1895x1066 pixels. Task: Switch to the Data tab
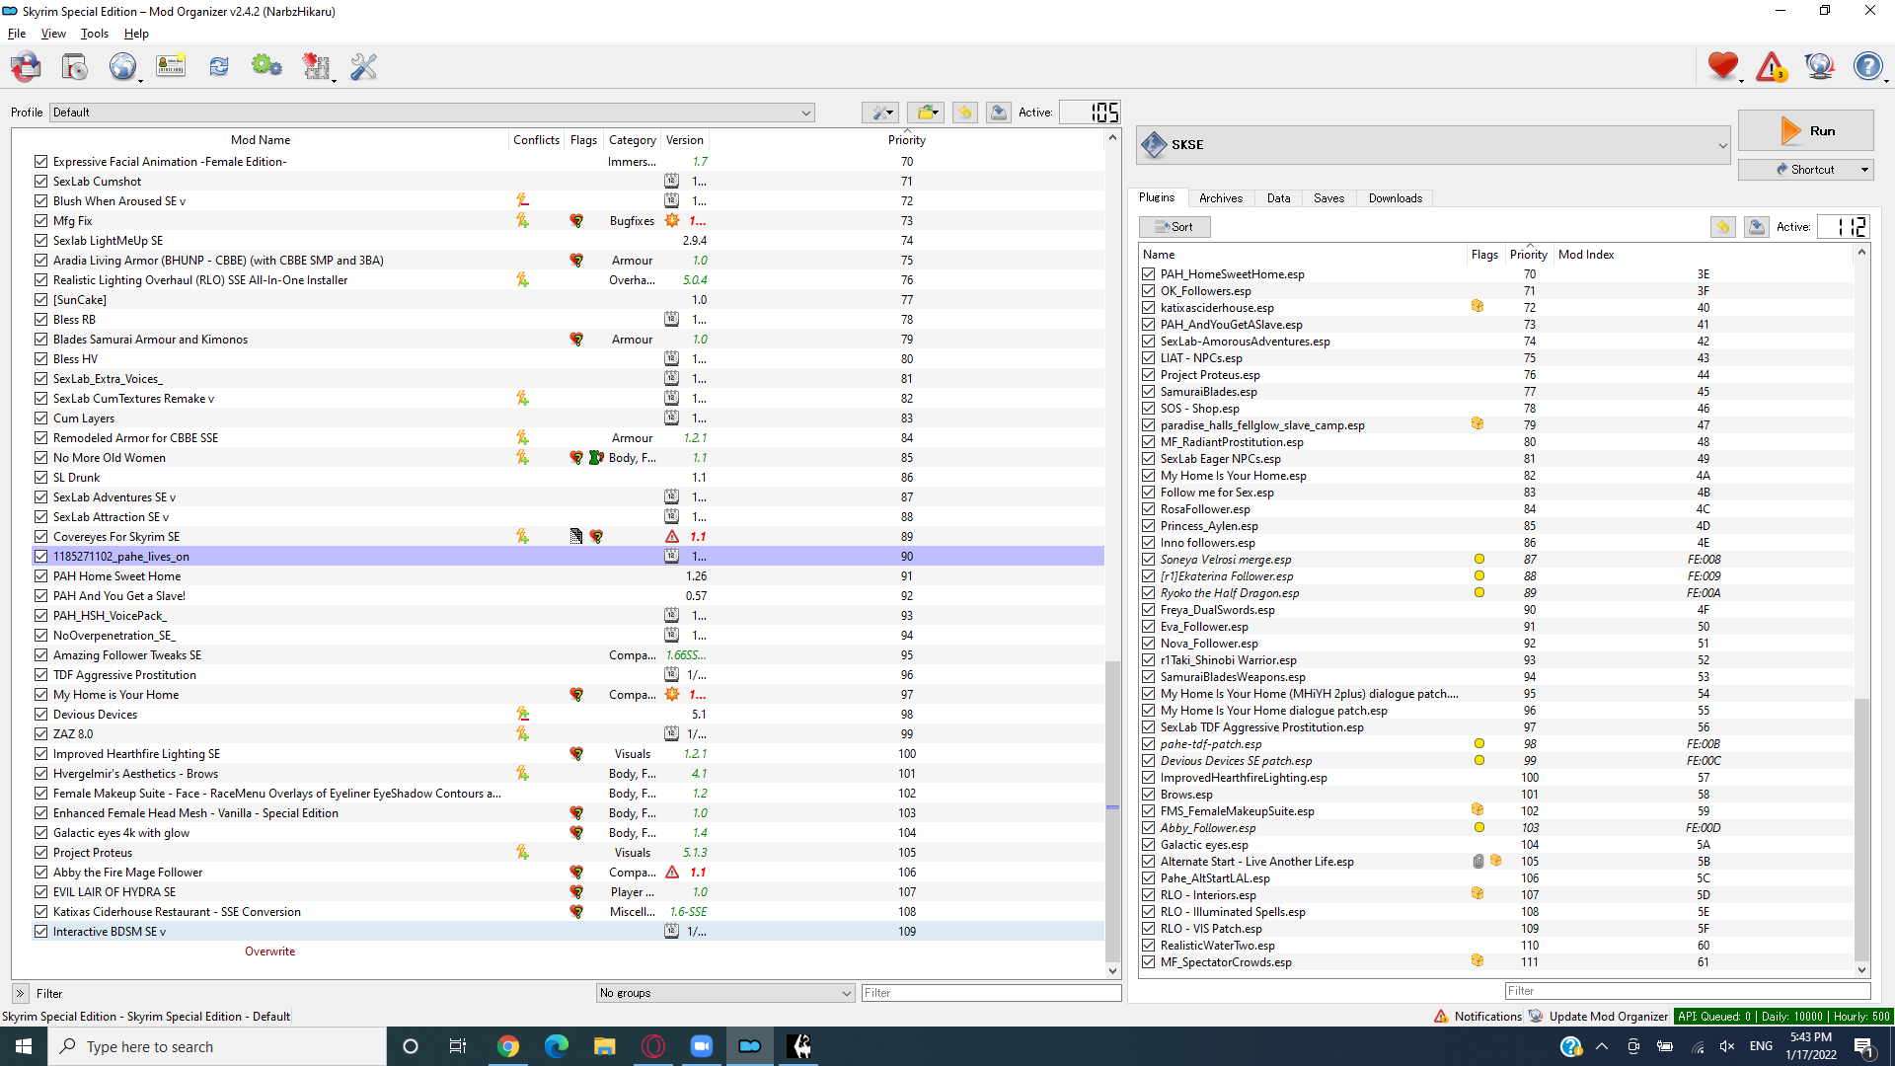1279,198
